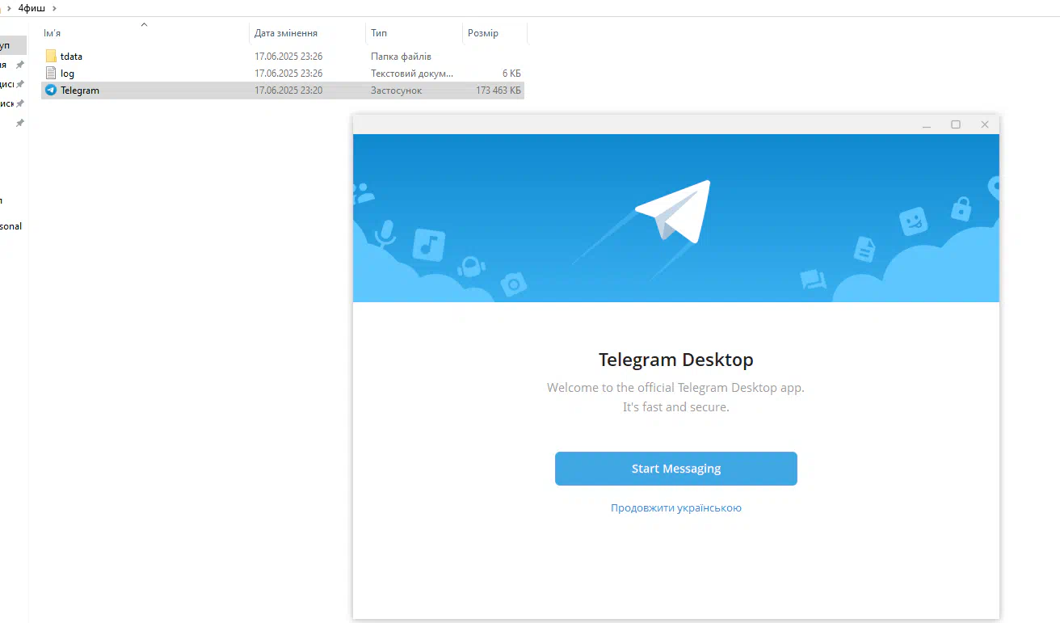Select the log file name
The height and width of the screenshot is (623, 1060).
click(x=67, y=74)
